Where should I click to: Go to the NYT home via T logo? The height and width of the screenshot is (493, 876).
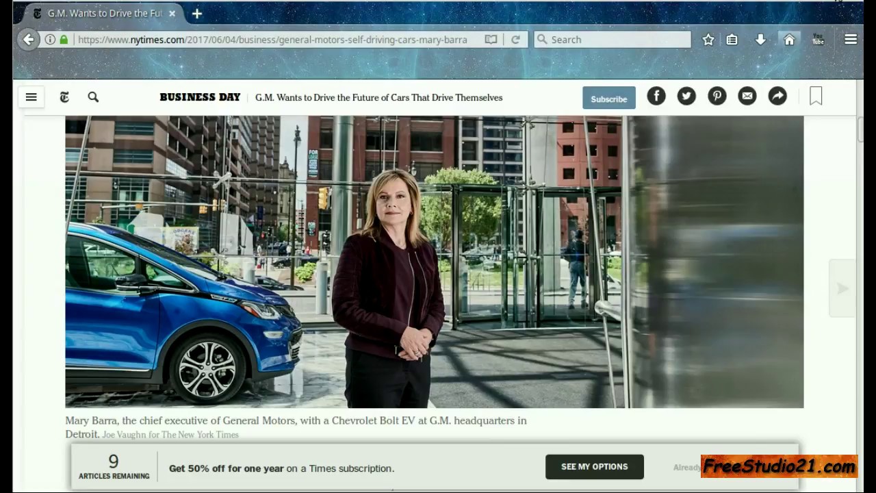pos(64,97)
